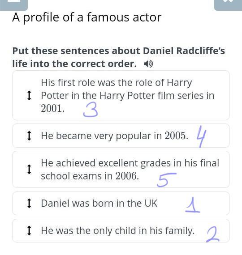Click the reorder arrow beside 'only child in his family'

click(29, 230)
